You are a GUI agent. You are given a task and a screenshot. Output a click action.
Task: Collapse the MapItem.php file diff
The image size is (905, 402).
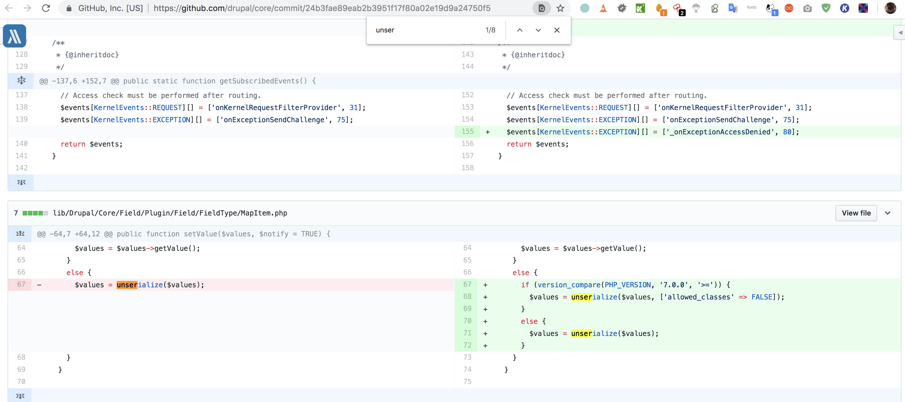coord(887,213)
